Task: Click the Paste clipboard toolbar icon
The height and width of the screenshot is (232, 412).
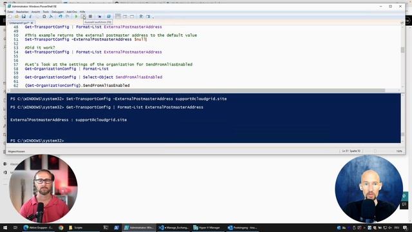Action: [44, 17]
